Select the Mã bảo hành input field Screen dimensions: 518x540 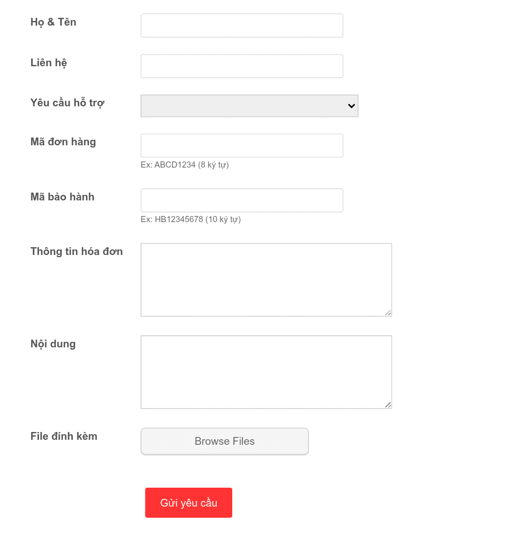241,200
